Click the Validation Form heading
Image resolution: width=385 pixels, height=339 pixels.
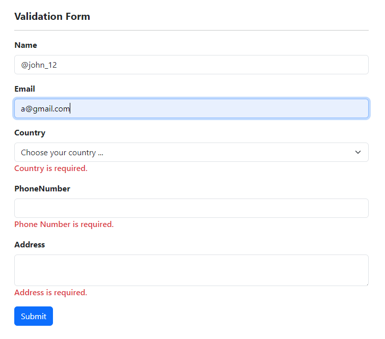point(52,16)
